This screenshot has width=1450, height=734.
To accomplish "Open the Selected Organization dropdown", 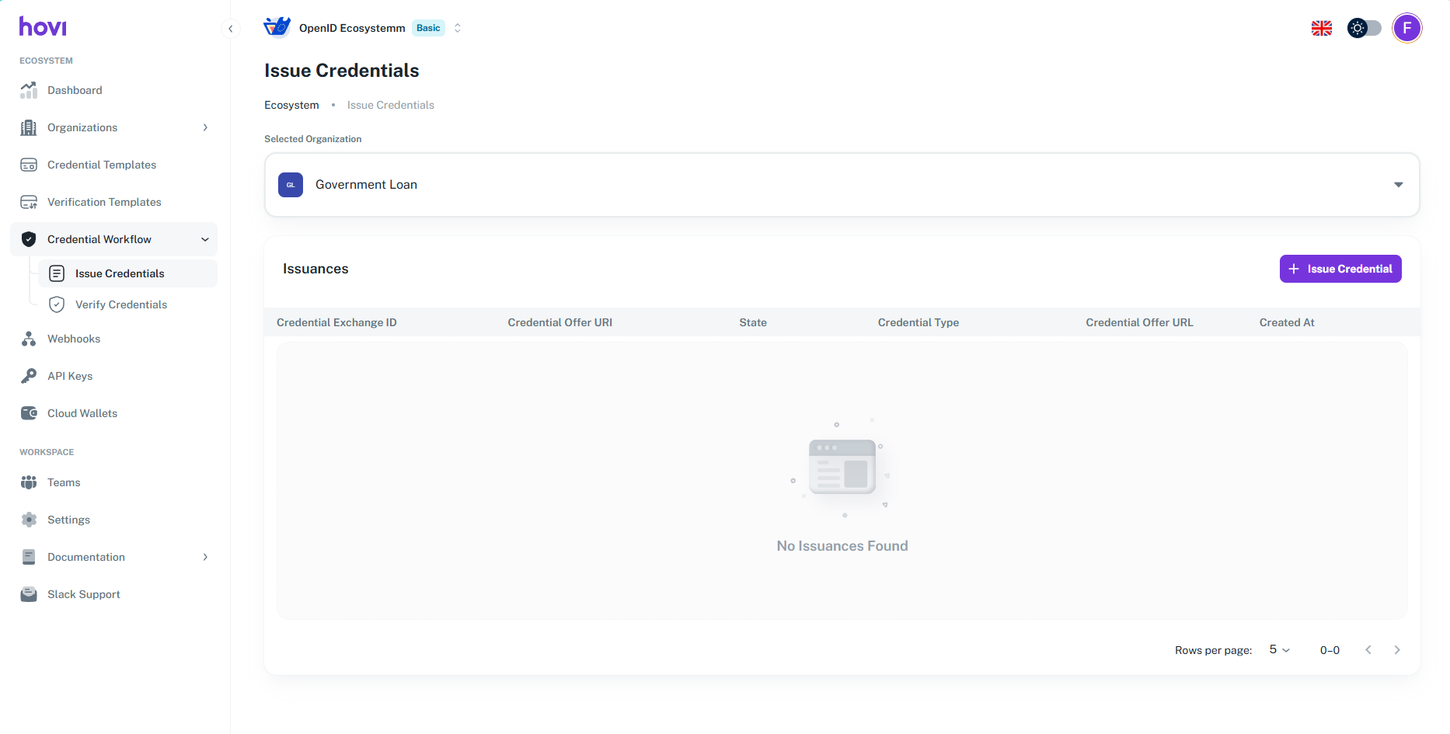I will 842,185.
